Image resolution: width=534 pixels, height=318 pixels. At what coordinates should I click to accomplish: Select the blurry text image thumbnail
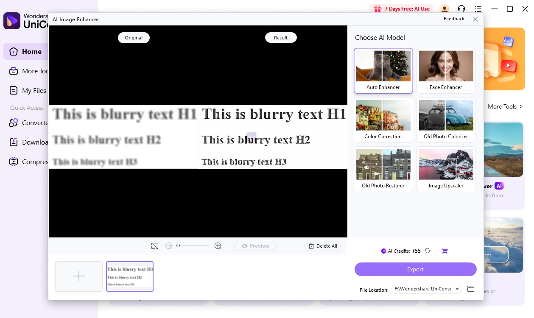pos(130,276)
